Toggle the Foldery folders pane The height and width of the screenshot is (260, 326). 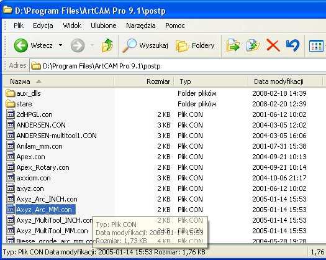(x=195, y=45)
